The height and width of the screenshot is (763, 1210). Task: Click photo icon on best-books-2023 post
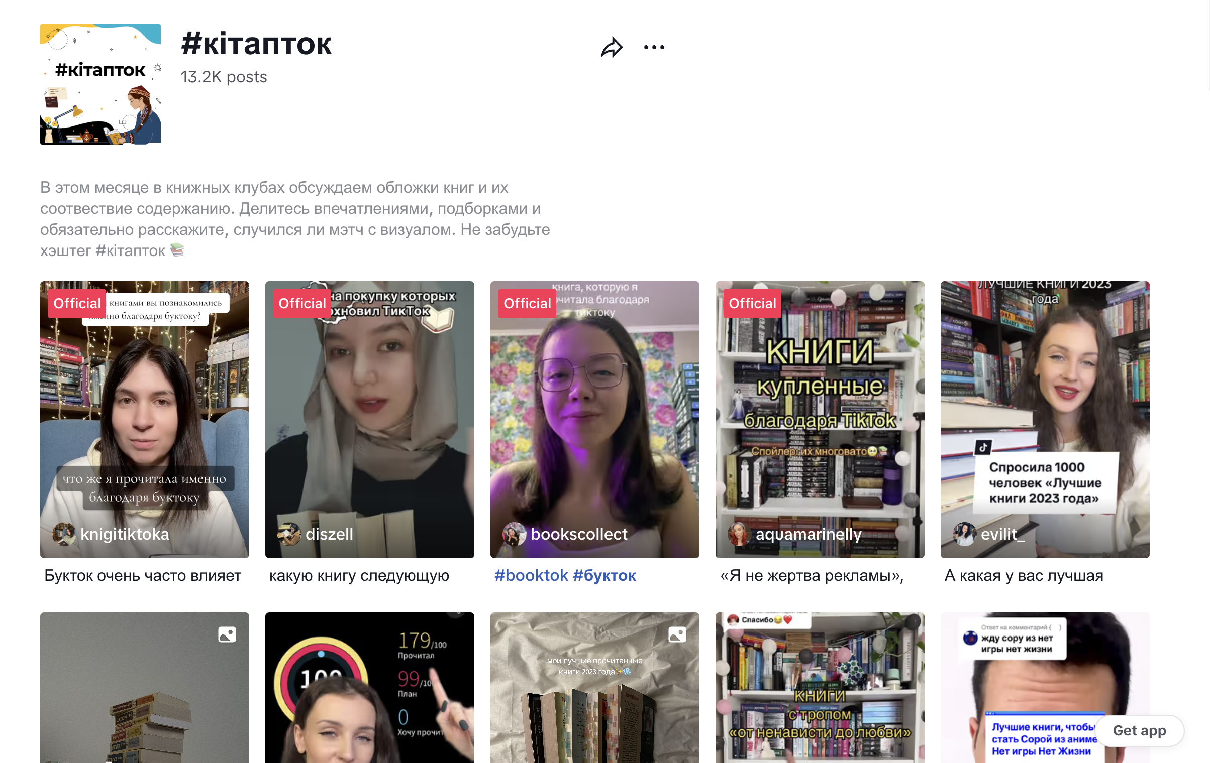click(x=677, y=634)
